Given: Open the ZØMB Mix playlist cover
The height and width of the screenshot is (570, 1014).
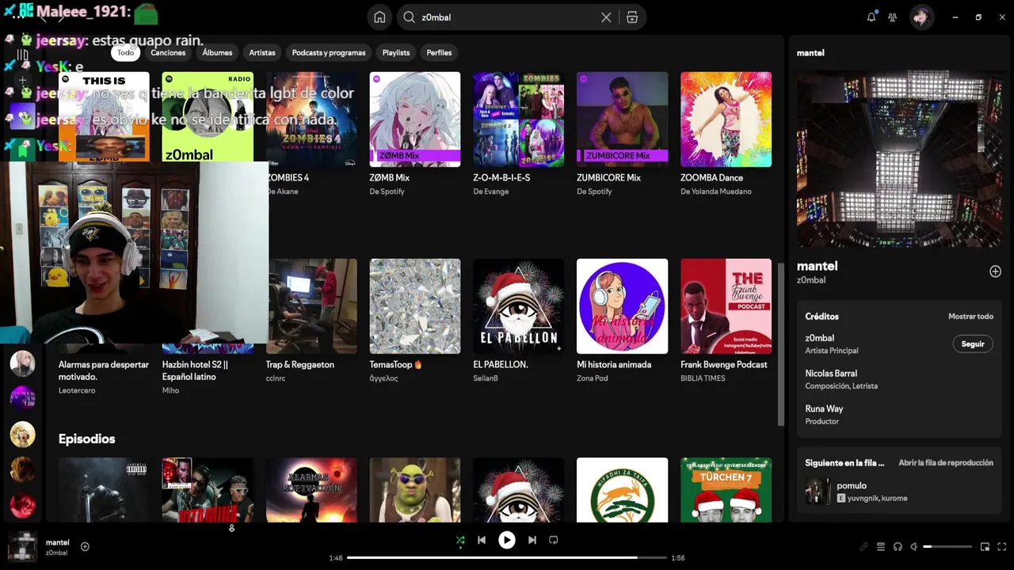Looking at the screenshot, I should coord(415,120).
